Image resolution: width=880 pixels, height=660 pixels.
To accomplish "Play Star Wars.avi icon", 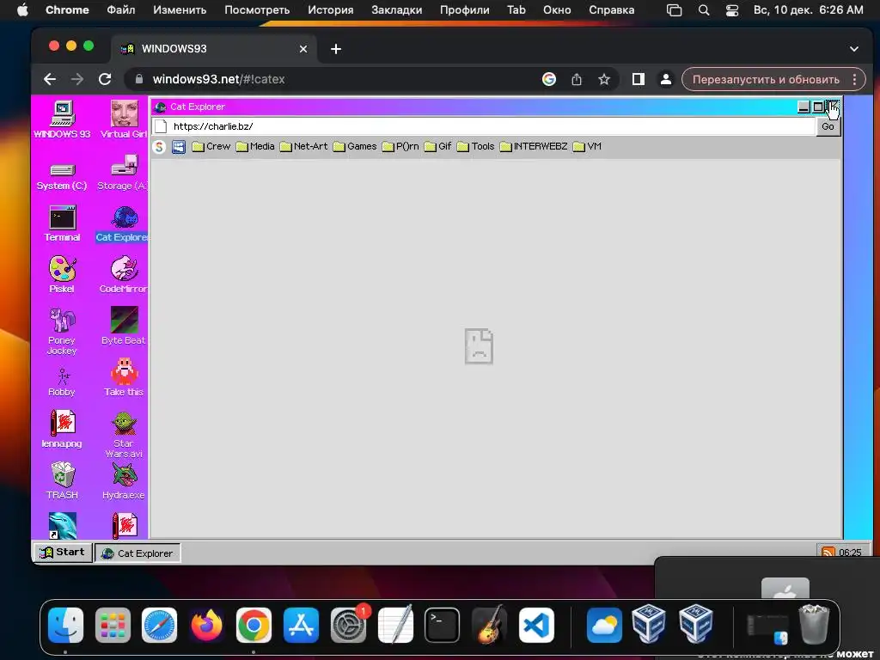I will click(x=124, y=434).
